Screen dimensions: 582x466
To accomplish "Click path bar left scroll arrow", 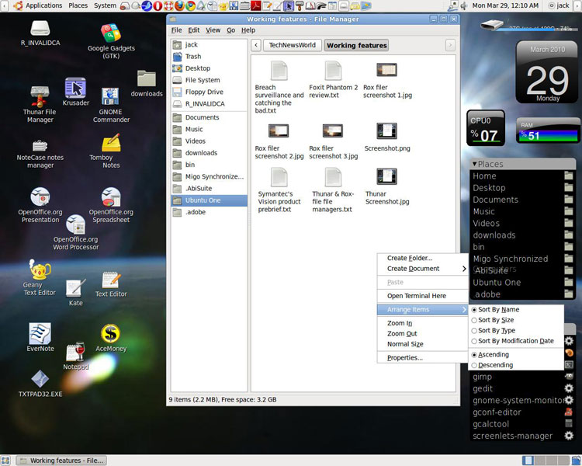I will (256, 45).
